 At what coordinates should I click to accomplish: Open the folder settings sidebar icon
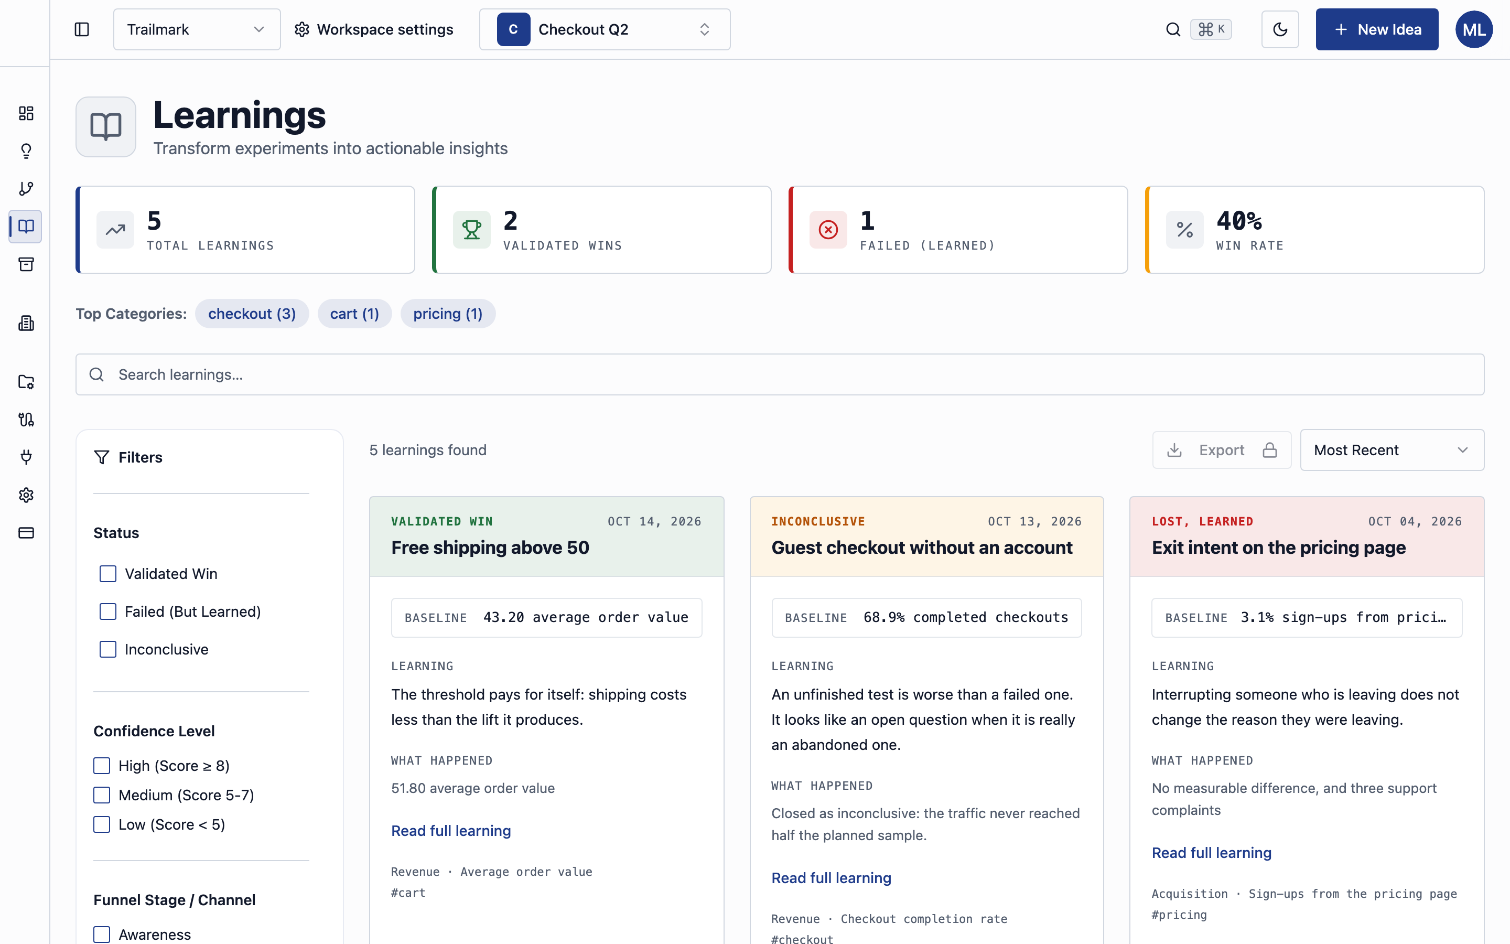pyautogui.click(x=26, y=381)
